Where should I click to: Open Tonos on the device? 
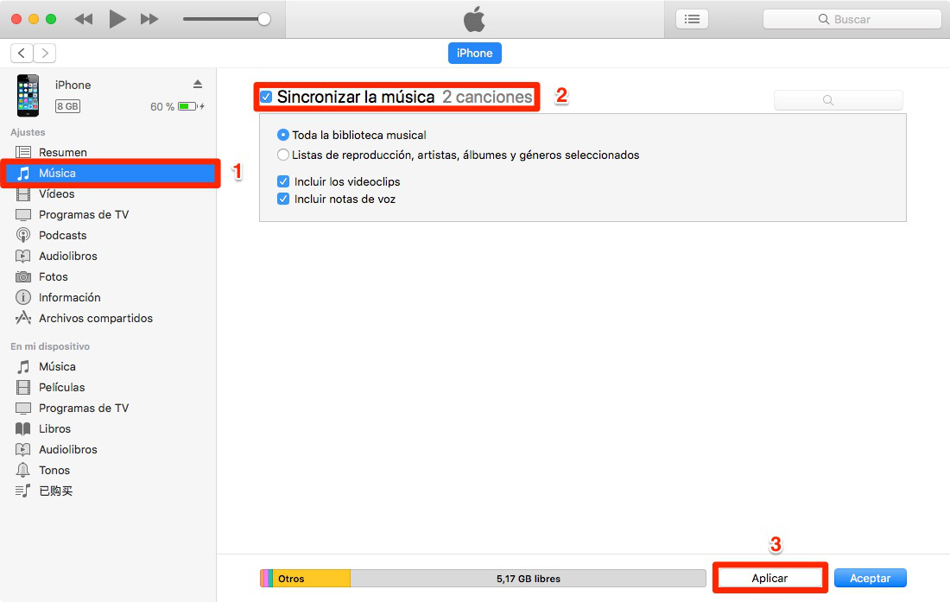pos(54,470)
